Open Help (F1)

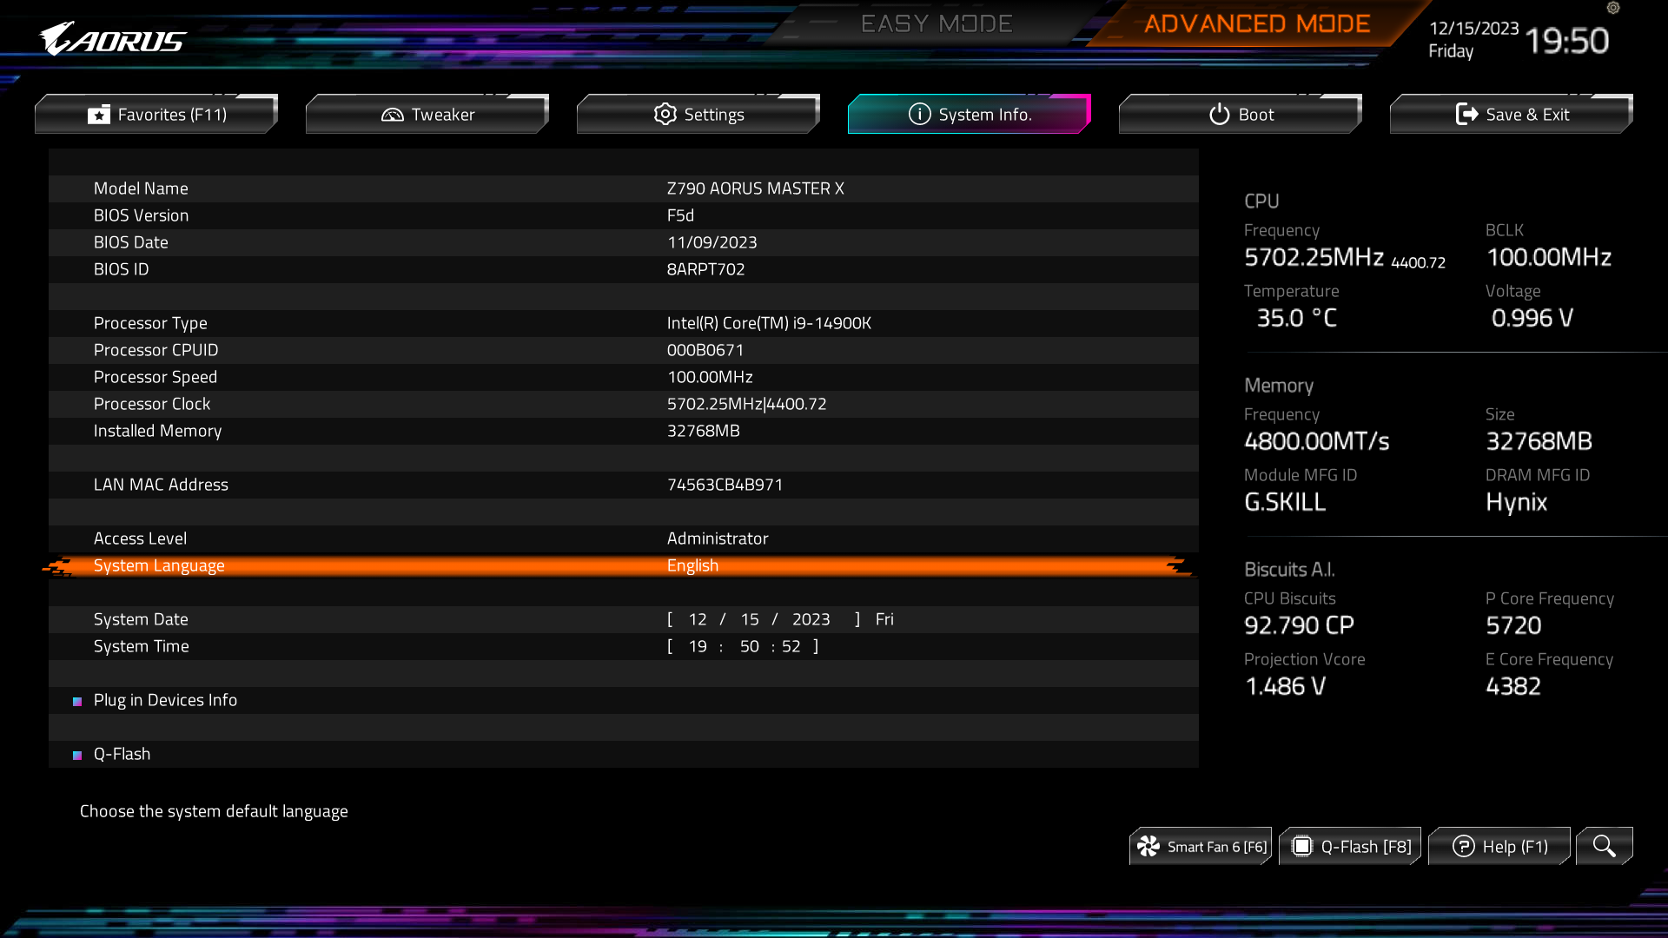[x=1499, y=846]
